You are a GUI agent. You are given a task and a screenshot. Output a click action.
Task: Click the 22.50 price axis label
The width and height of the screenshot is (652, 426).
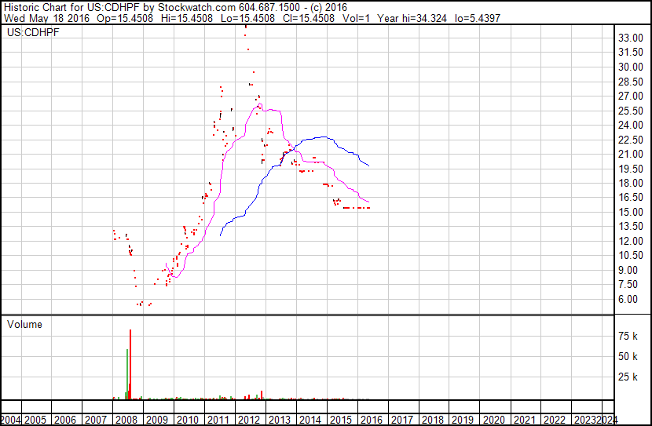632,140
